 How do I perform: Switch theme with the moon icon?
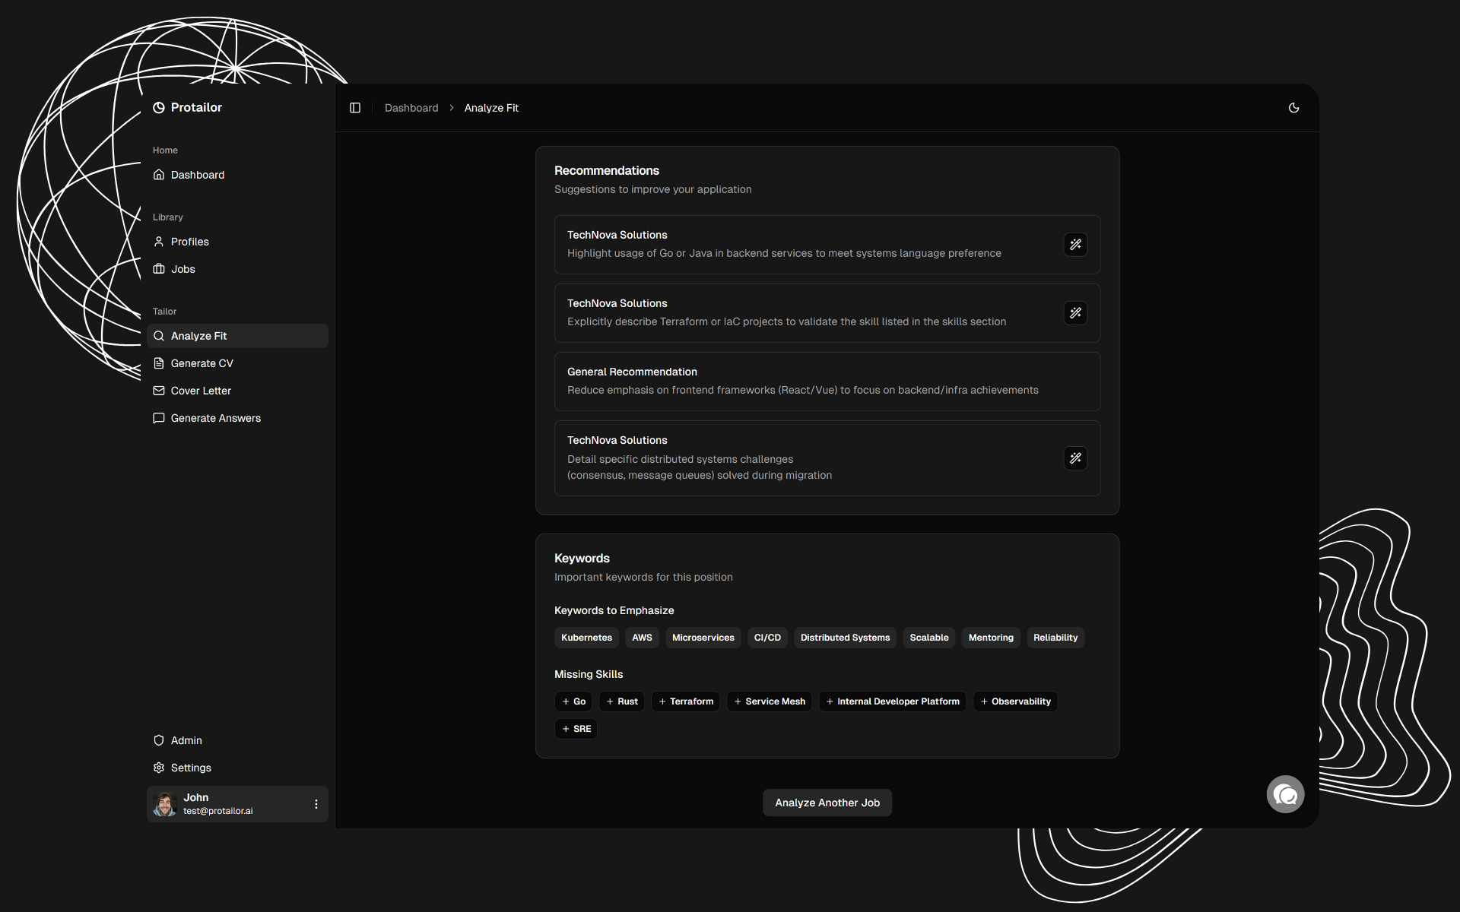(1293, 108)
